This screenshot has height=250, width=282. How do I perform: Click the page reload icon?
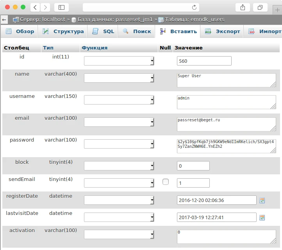[x=194, y=7]
